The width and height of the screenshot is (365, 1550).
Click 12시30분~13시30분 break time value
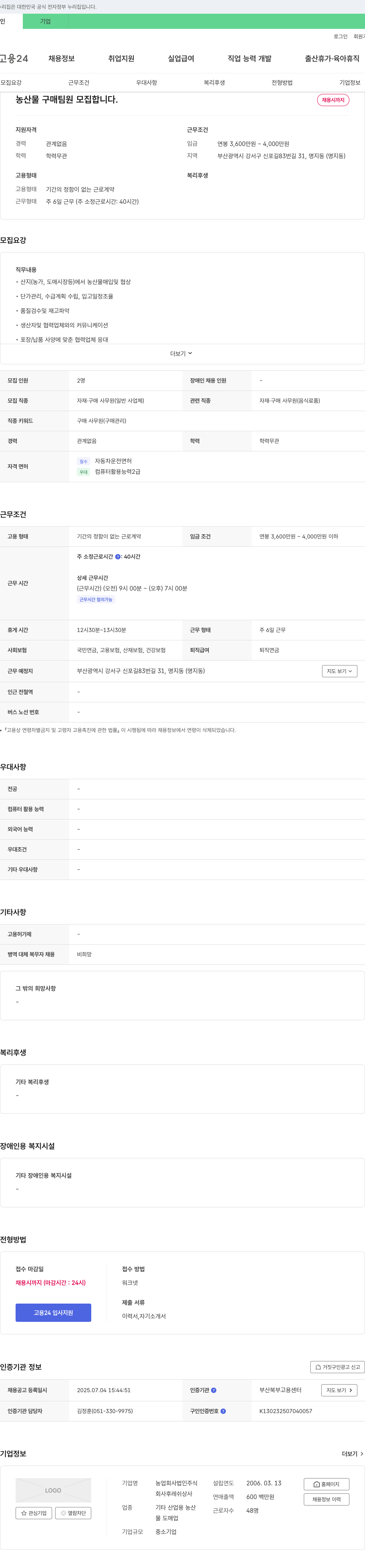coord(102,630)
